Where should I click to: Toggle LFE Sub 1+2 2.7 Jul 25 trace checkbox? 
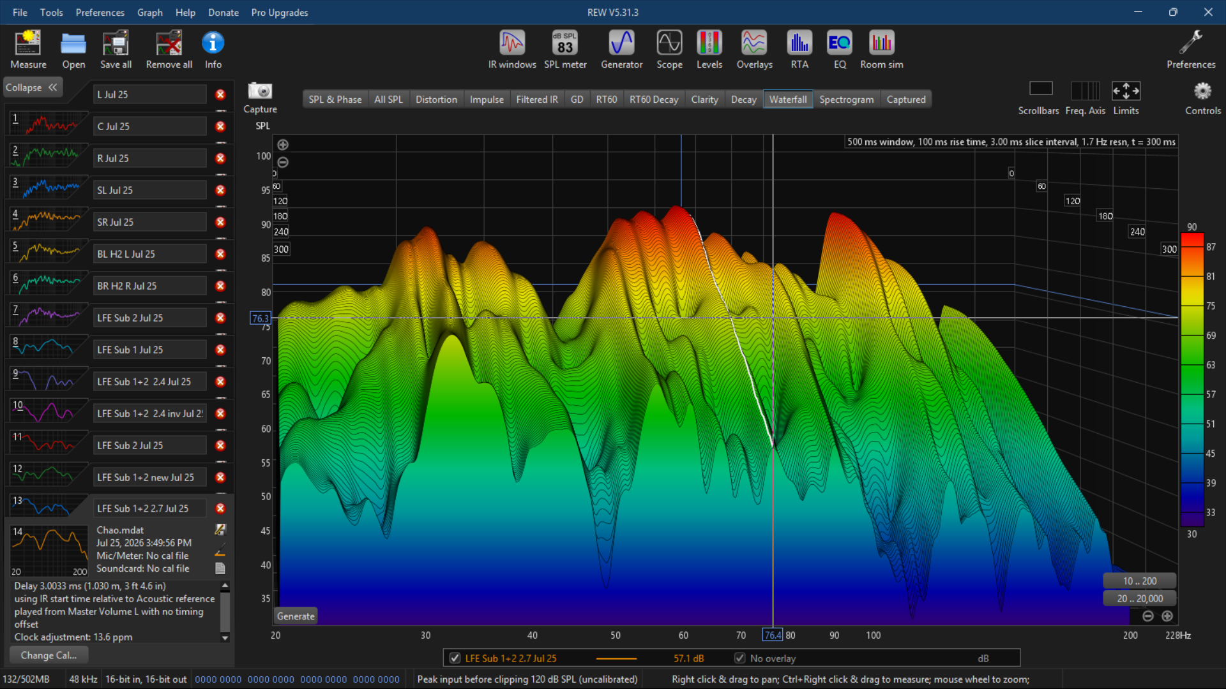[455, 658]
